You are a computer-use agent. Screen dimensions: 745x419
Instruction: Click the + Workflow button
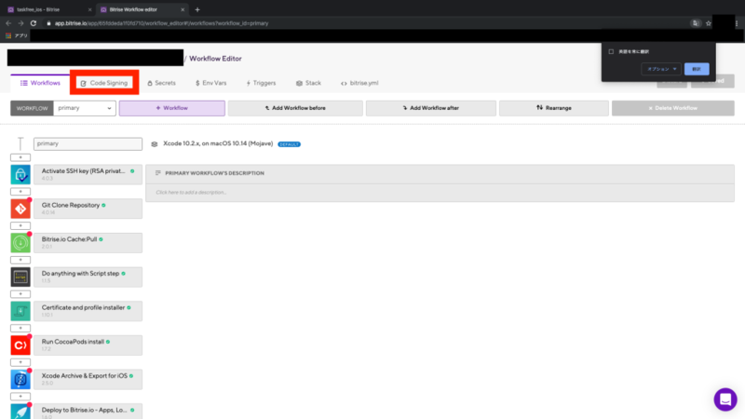coord(172,108)
